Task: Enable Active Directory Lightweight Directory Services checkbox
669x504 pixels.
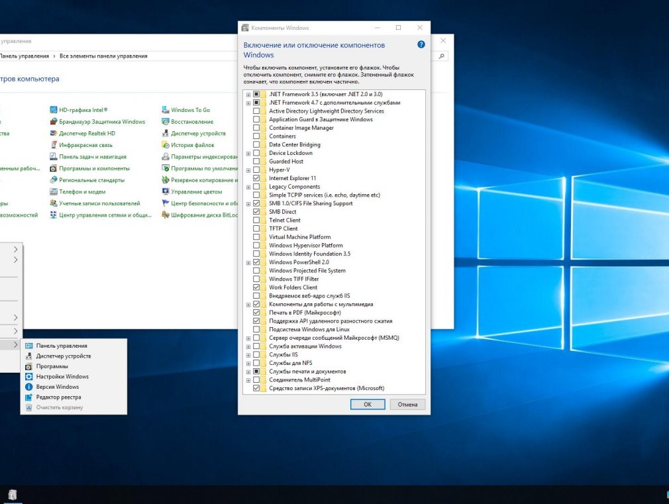Action: click(x=256, y=111)
